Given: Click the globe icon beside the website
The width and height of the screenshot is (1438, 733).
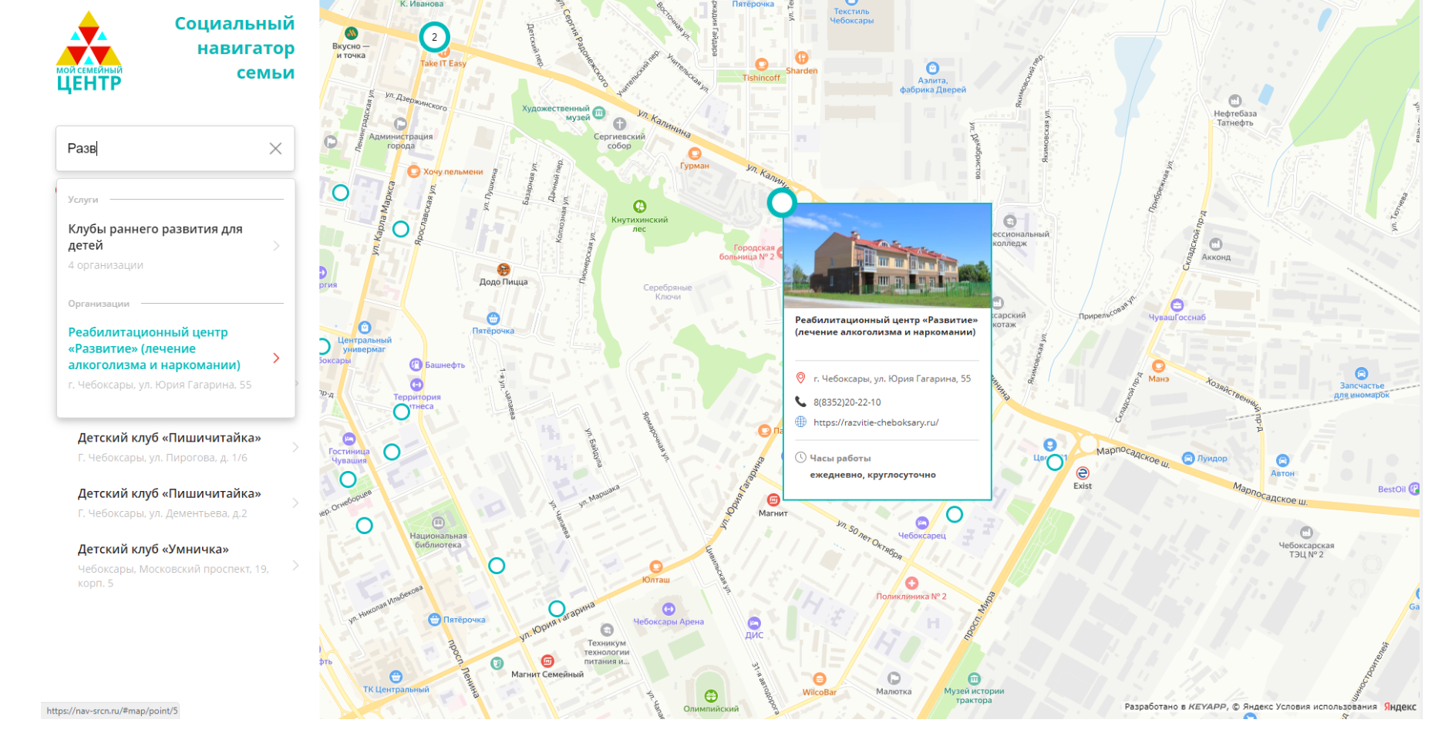Looking at the screenshot, I should [x=800, y=422].
